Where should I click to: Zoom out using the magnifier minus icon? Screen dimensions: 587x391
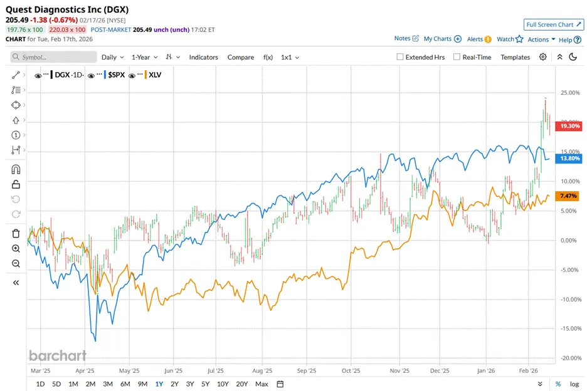(16, 264)
